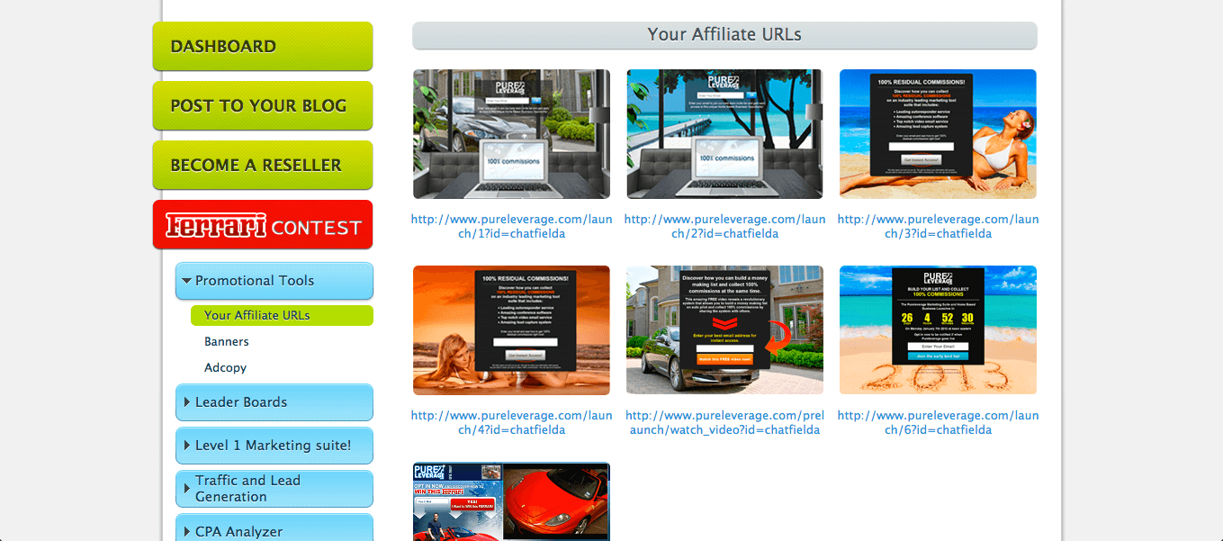Image resolution: width=1223 pixels, height=541 pixels.
Task: Open the prelaunch/watch_video affiliate link
Action: [724, 422]
